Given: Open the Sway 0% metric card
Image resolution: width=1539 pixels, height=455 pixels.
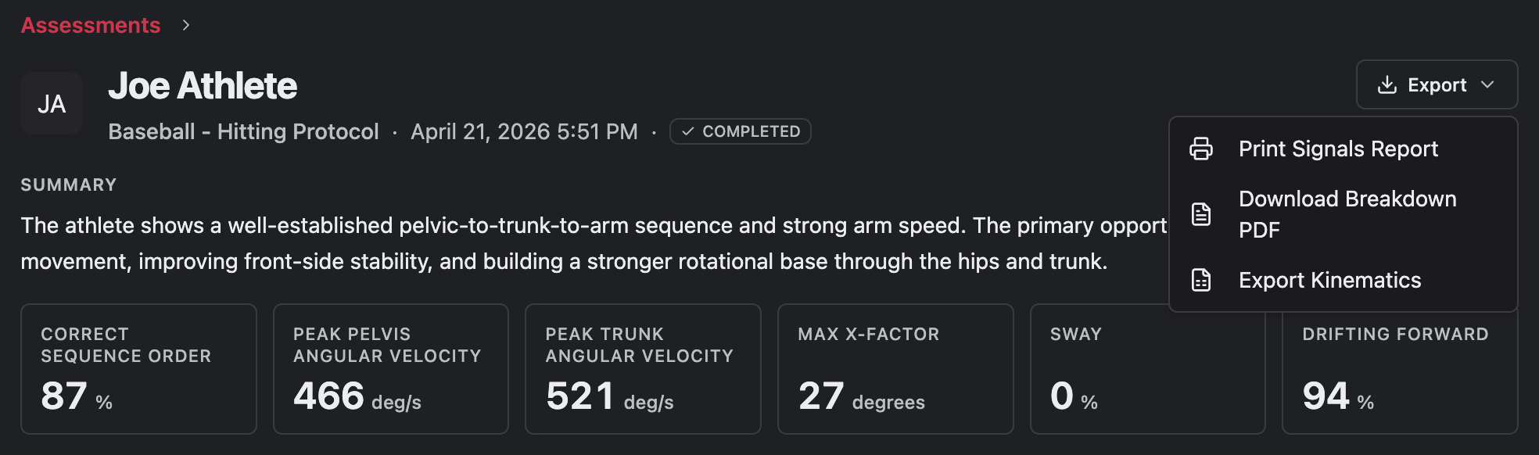Looking at the screenshot, I should 1148,369.
